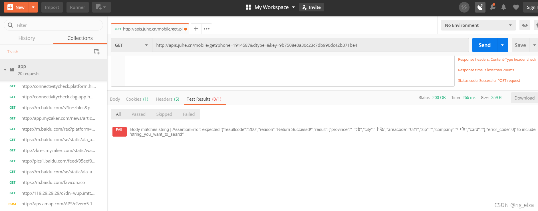The height and width of the screenshot is (211, 538).
Task: Click the sync status offline icon
Action: [464, 7]
